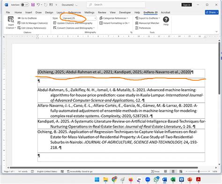Click zoom in plus button

209,171
